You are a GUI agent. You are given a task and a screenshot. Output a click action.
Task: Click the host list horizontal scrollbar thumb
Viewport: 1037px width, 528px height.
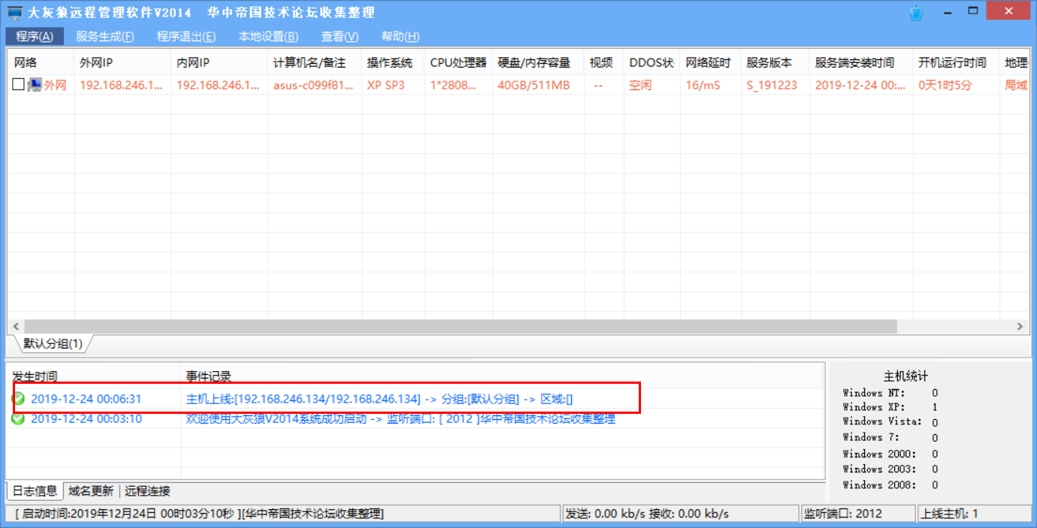point(461,327)
